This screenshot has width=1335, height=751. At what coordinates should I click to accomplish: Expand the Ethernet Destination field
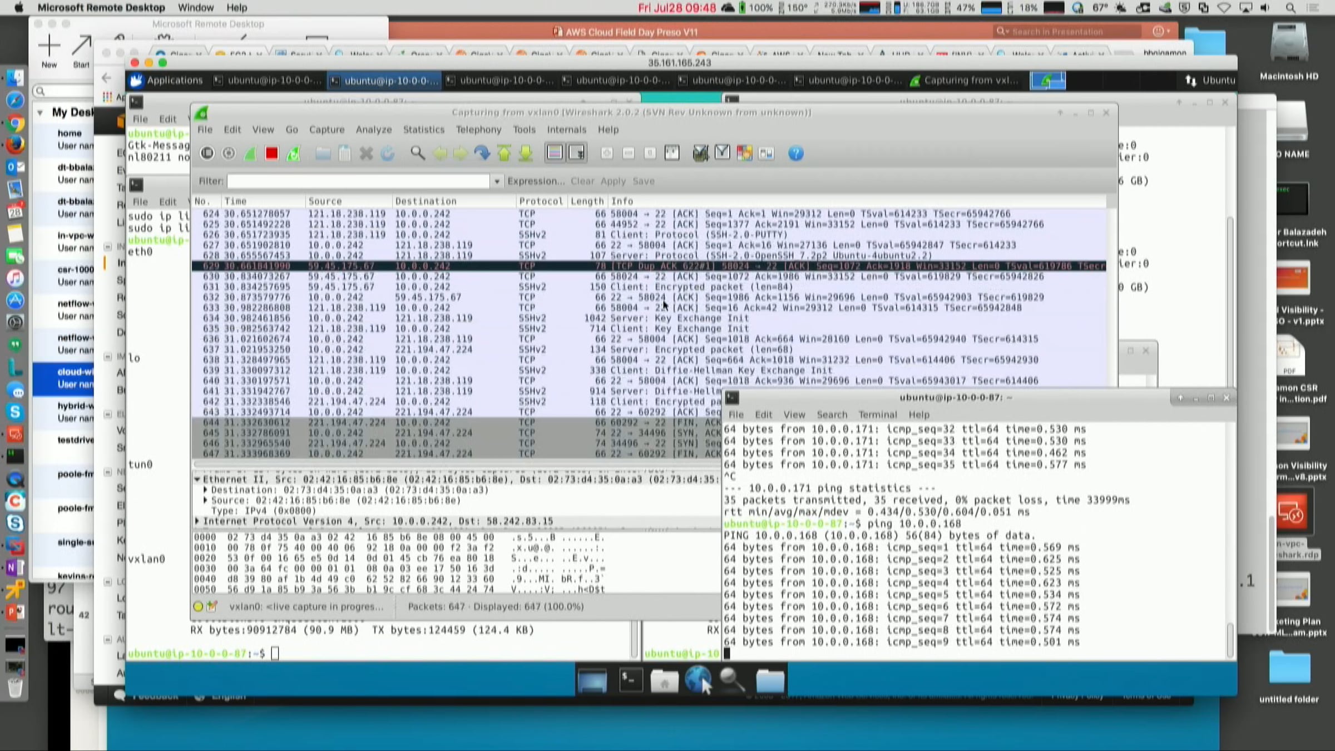click(x=205, y=490)
